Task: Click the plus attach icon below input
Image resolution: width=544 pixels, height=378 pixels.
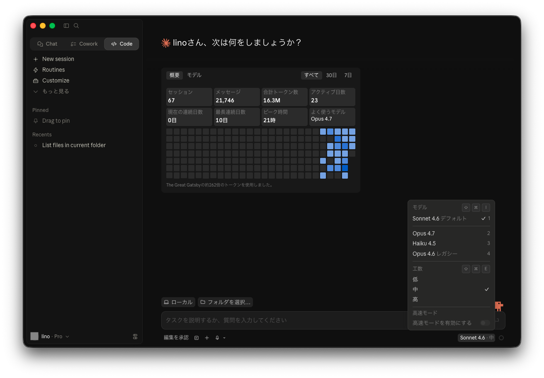Action: [x=207, y=338]
